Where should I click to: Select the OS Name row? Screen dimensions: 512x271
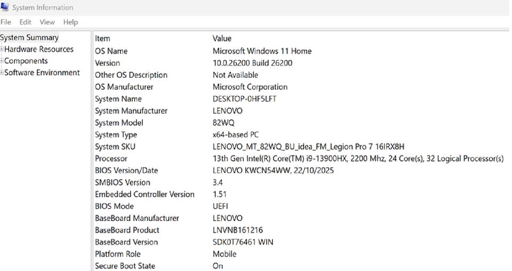click(111, 51)
